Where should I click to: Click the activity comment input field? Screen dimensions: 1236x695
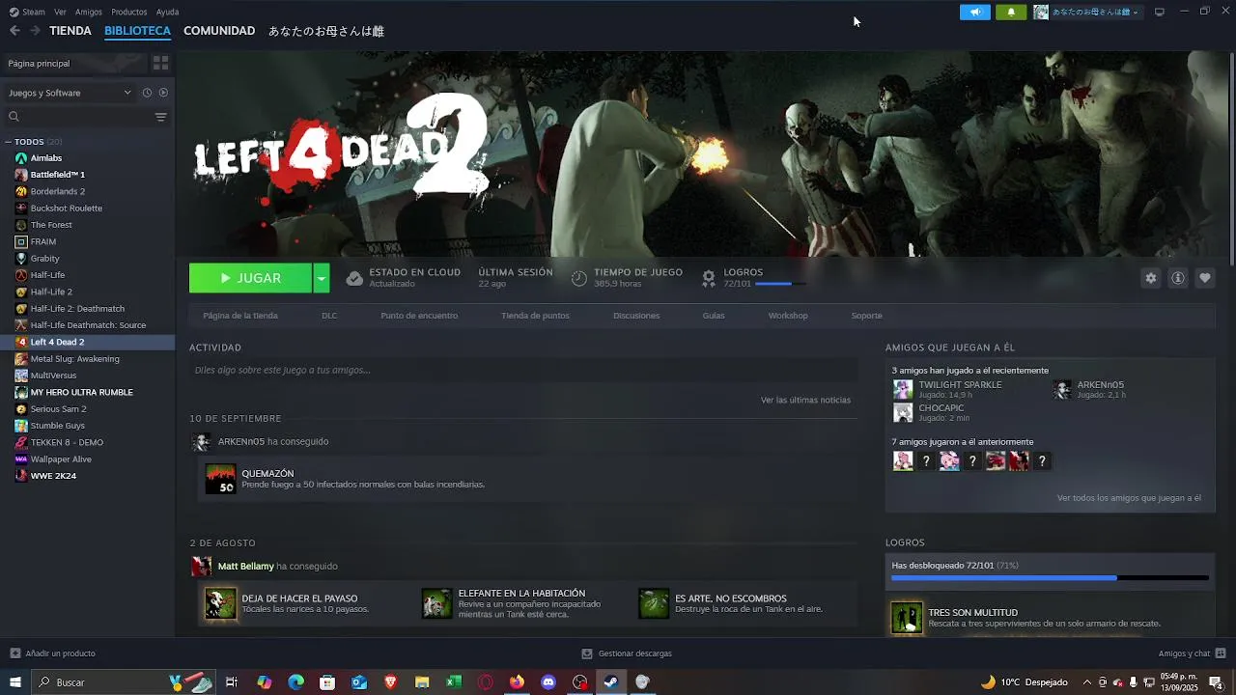pos(523,370)
